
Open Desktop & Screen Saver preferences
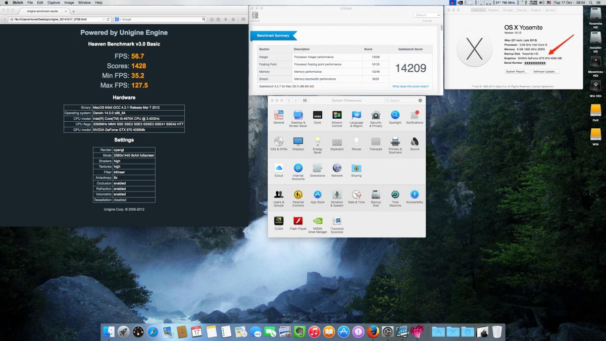(298, 118)
